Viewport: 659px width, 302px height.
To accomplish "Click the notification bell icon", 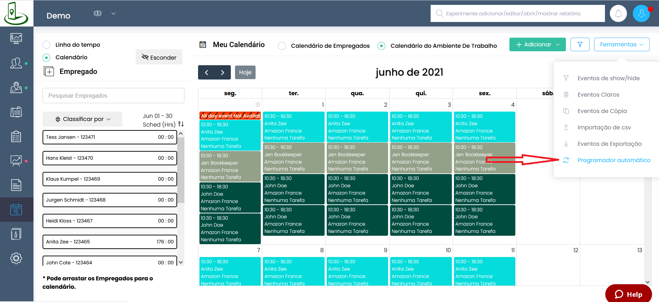I will (618, 14).
